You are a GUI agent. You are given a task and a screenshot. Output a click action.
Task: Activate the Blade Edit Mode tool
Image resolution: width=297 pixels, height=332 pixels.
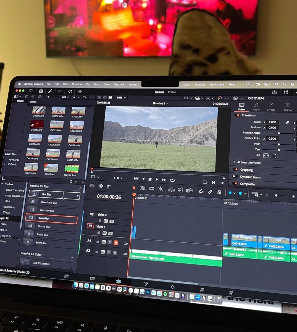(x=151, y=188)
